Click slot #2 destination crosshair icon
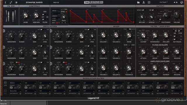Image resolution: width=187 pixels, height=105 pixels. (x=35, y=94)
